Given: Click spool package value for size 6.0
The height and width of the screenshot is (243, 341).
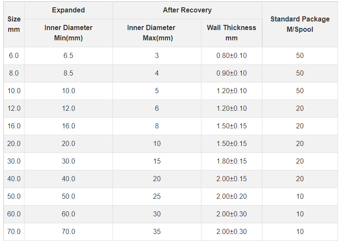Looking at the screenshot, I should click(300, 56).
